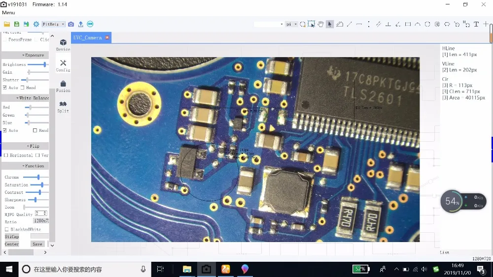The width and height of the screenshot is (493, 277).
Task: Capture a snapshot with the camera icon
Action: tap(71, 24)
